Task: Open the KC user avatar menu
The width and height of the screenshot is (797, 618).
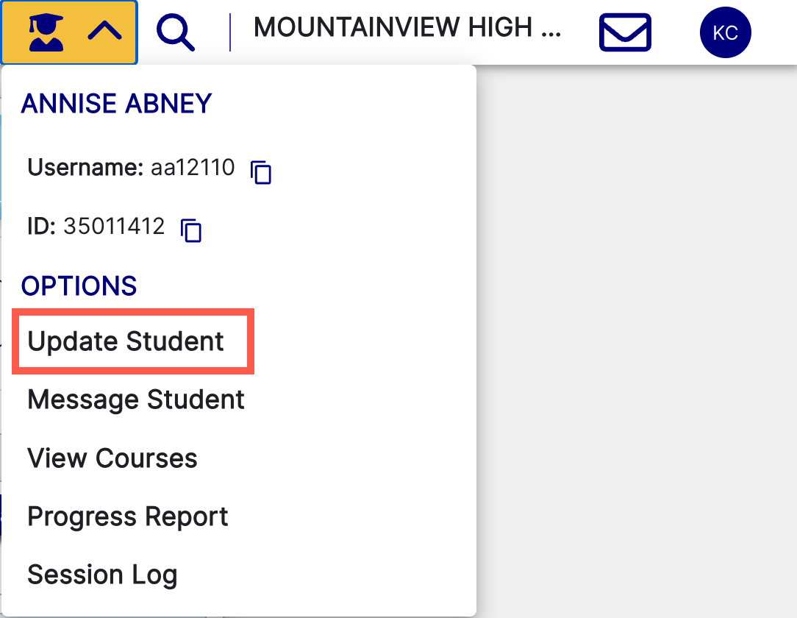Action: pyautogui.click(x=726, y=32)
